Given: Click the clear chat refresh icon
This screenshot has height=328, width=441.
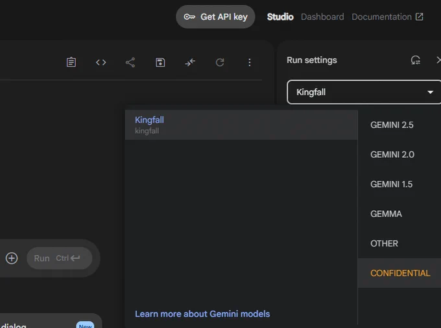Looking at the screenshot, I should click(x=220, y=62).
